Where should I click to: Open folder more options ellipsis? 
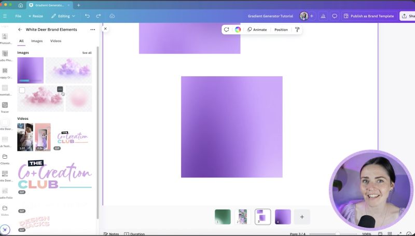tap(93, 30)
